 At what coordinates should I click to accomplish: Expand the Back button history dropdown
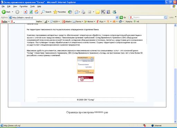pyautogui.click(x=12, y=12)
